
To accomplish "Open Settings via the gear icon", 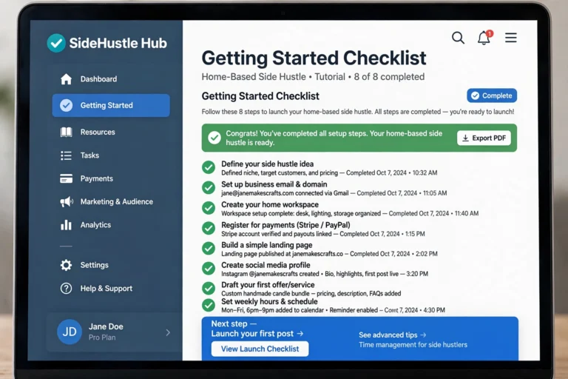I will (x=66, y=265).
